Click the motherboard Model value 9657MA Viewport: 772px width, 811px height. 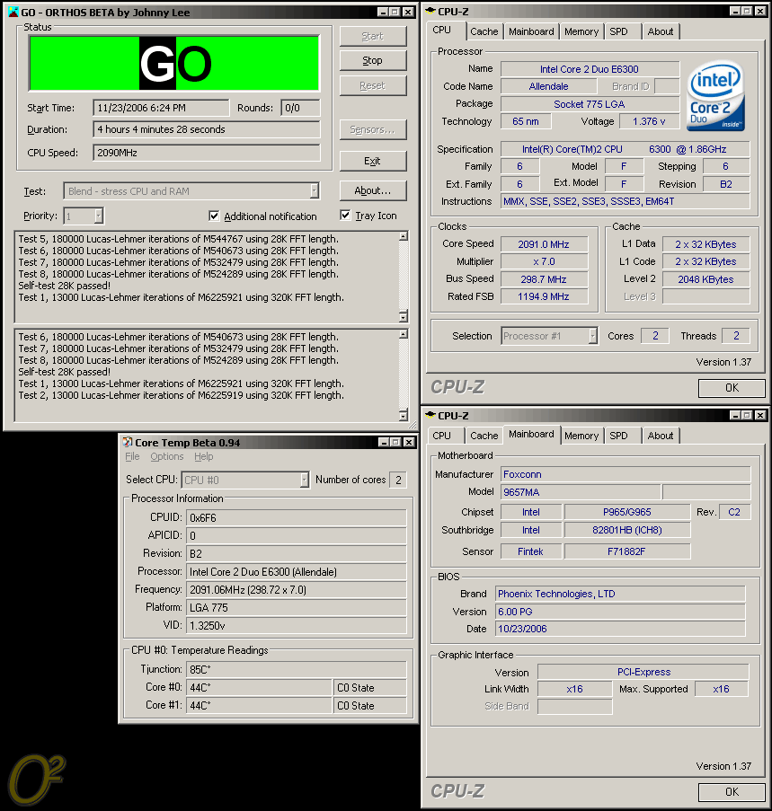tap(581, 492)
